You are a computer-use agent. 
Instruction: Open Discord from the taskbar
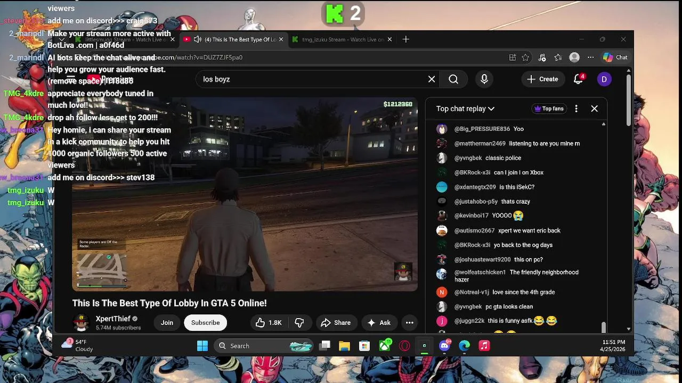[444, 346]
